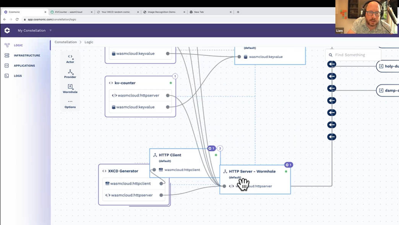Open the Applications sidebar icon
This screenshot has width=399, height=225.
click(x=7, y=66)
